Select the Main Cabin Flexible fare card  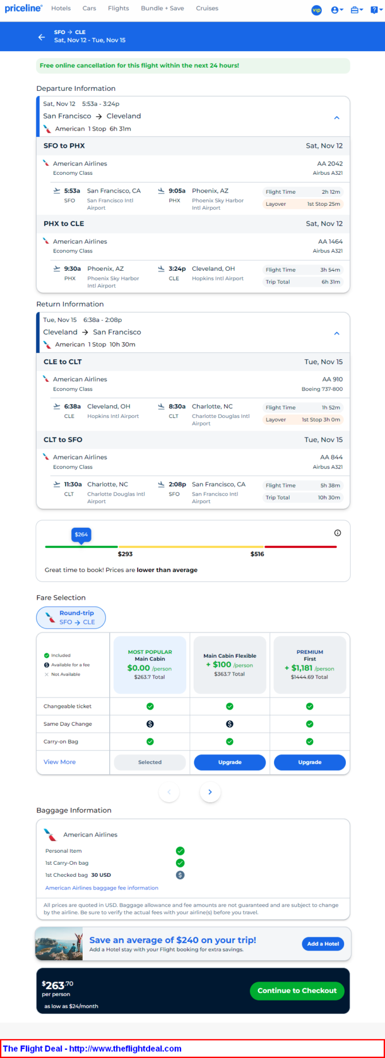tap(230, 665)
